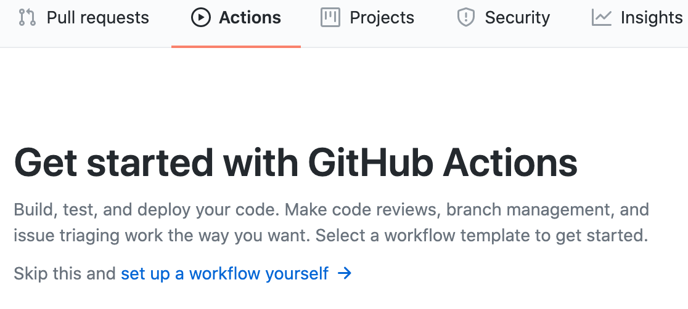
Task: Open the Insights tab
Action: click(651, 18)
